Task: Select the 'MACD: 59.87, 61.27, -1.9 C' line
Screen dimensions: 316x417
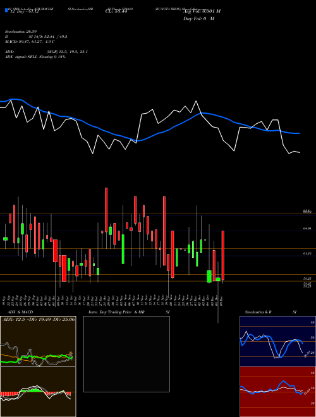Action: tap(30, 42)
